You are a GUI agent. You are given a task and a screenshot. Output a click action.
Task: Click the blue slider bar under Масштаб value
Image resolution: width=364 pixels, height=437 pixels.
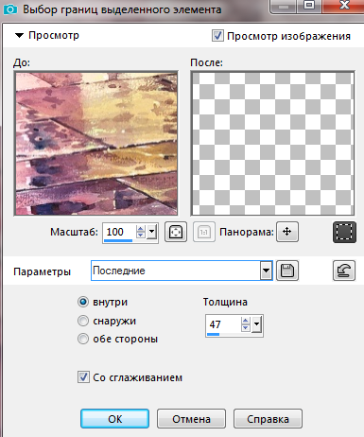coord(118,240)
